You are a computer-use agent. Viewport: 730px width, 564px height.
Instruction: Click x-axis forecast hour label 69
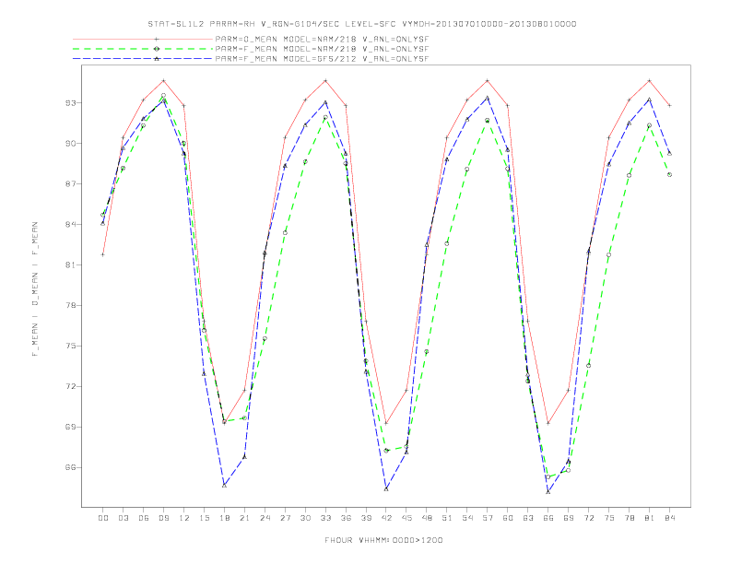[x=569, y=518]
